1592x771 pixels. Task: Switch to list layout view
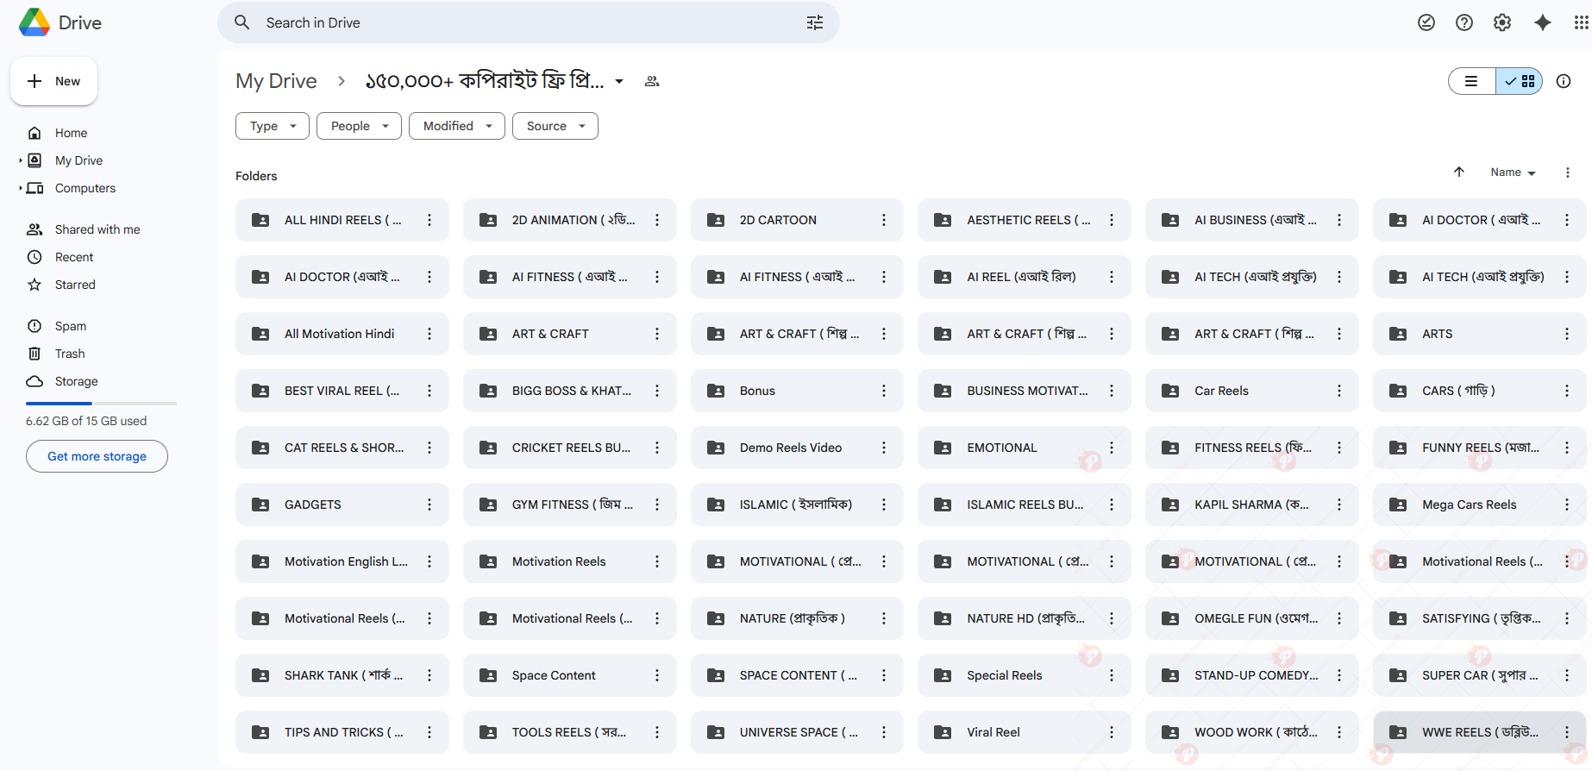tap(1471, 81)
